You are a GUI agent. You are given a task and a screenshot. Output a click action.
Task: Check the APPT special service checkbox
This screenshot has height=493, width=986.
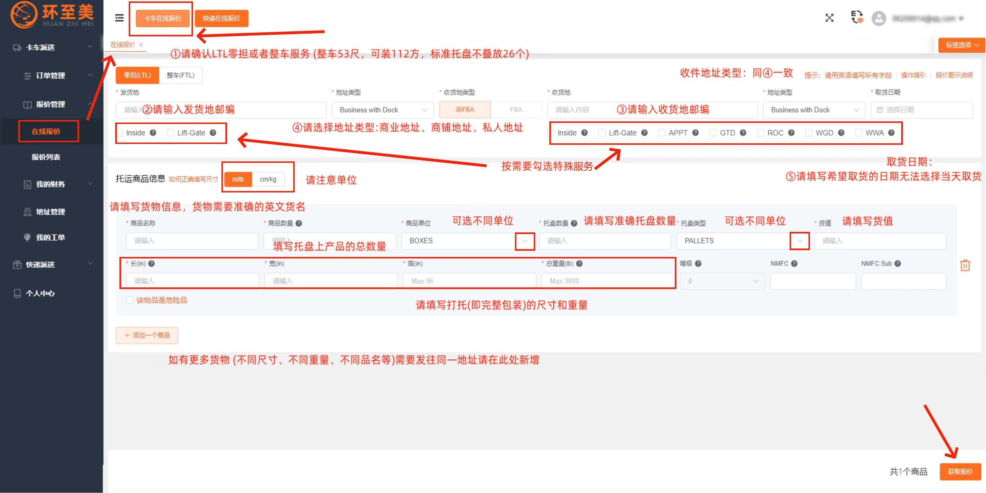(x=662, y=133)
